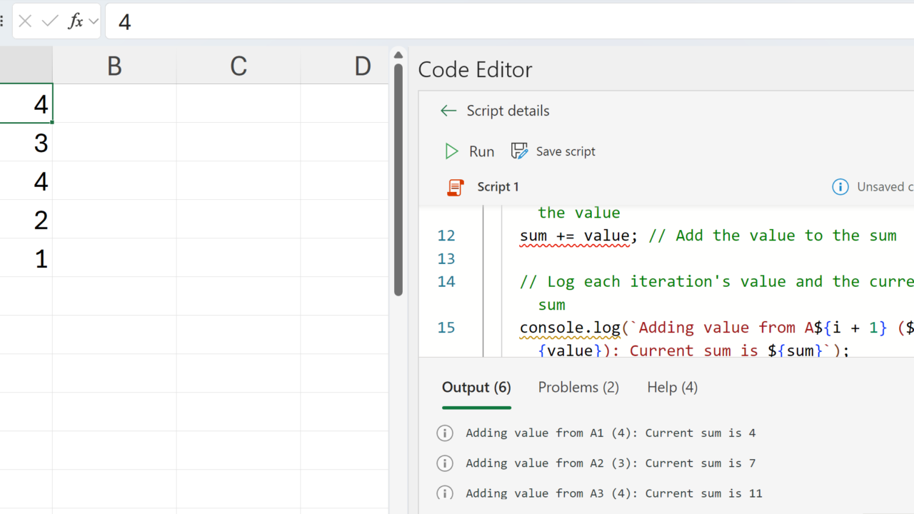Select the column C header
The image size is (914, 514).
(238, 66)
